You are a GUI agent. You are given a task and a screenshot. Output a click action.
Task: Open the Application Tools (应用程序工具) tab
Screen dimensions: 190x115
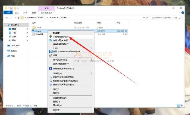pyautogui.click(x=46, y=13)
